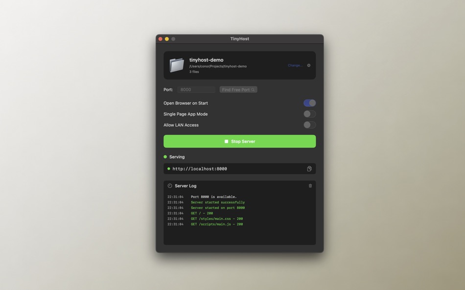Click the TinyHost title bar label

coord(239,39)
